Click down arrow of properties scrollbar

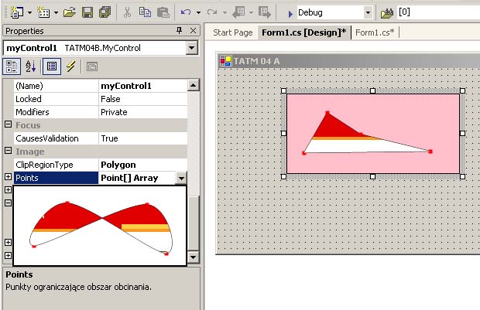pyautogui.click(x=194, y=257)
